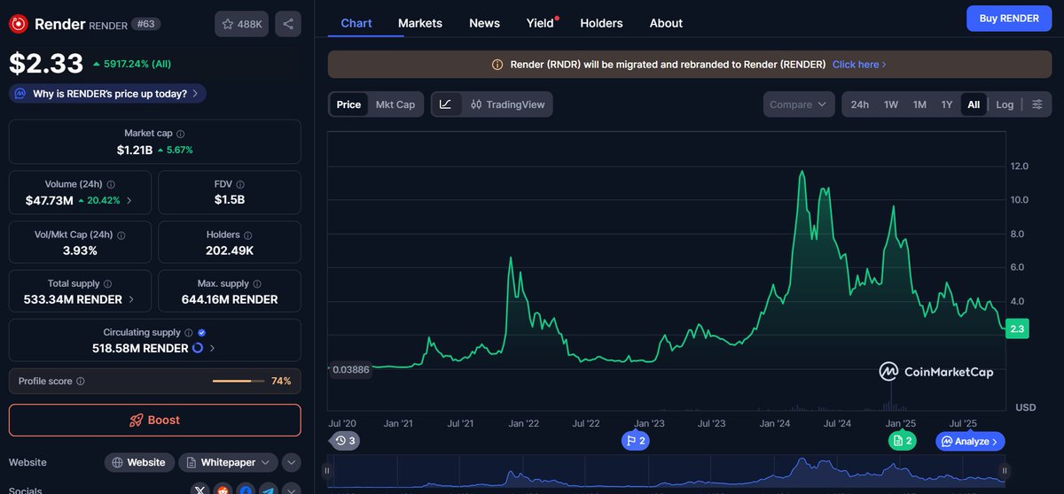This screenshot has width=1064, height=494.
Task: Click Total supply info icon
Action: (x=107, y=283)
